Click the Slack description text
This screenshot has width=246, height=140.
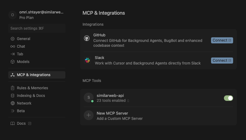148,63
